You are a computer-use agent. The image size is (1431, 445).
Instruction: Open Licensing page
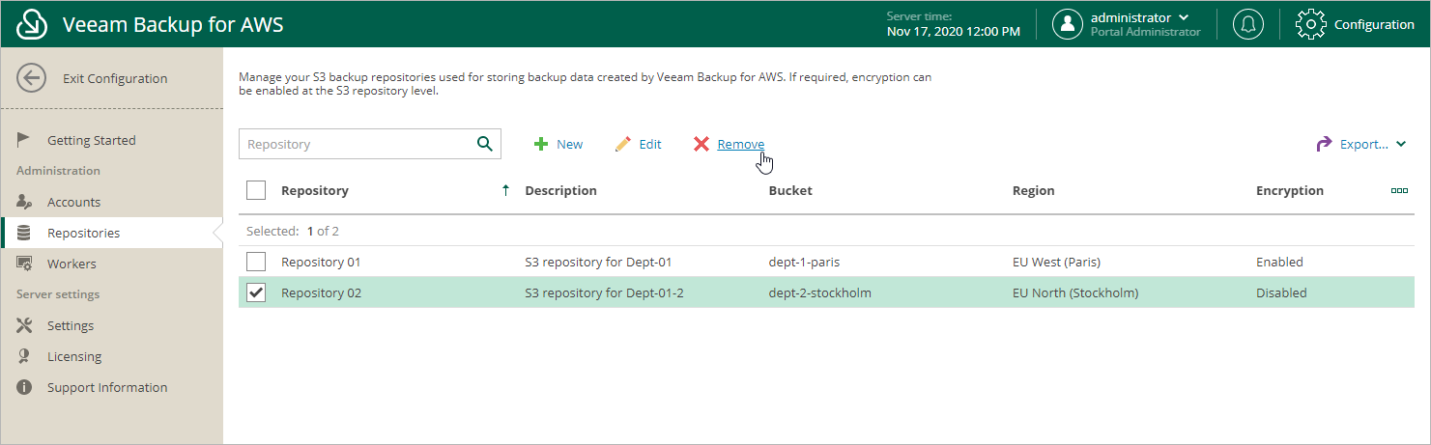click(x=74, y=356)
